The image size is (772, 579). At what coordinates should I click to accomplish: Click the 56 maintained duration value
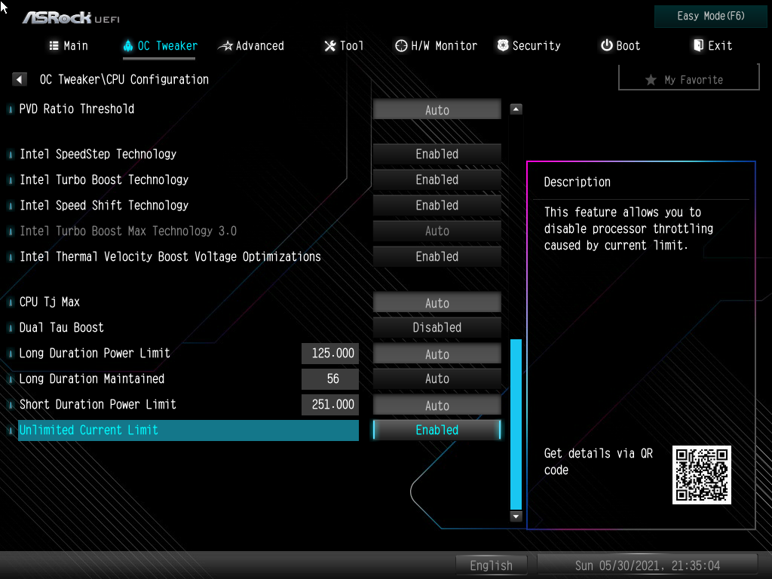point(330,378)
